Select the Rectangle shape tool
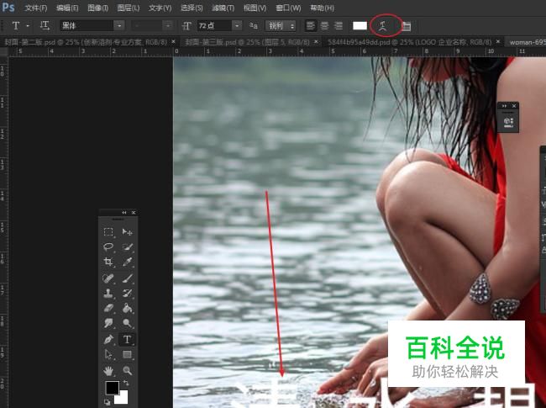The height and width of the screenshot is (408, 546). coord(127,355)
